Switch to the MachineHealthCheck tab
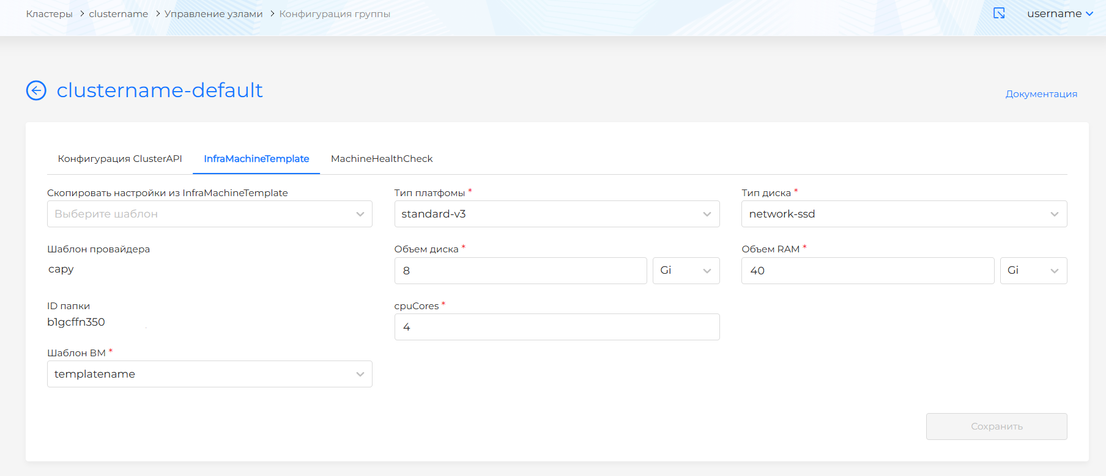Screen dimensions: 1106x476 (382, 159)
